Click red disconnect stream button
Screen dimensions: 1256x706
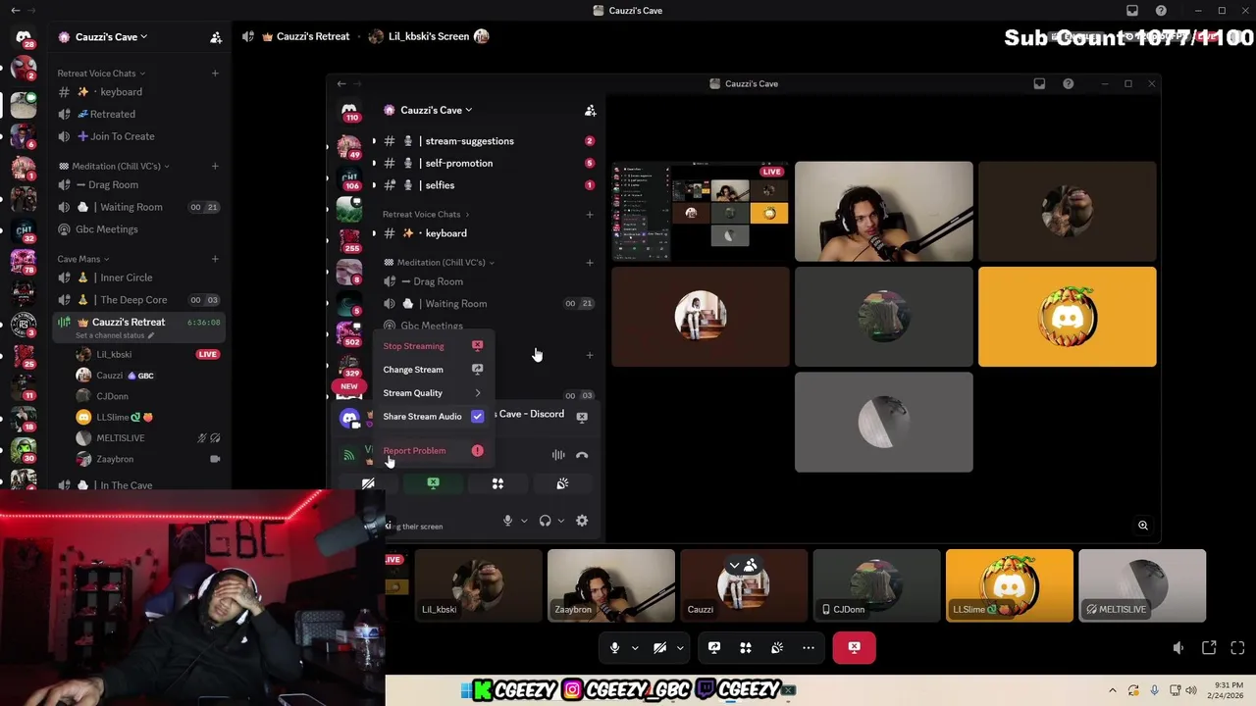click(x=854, y=647)
